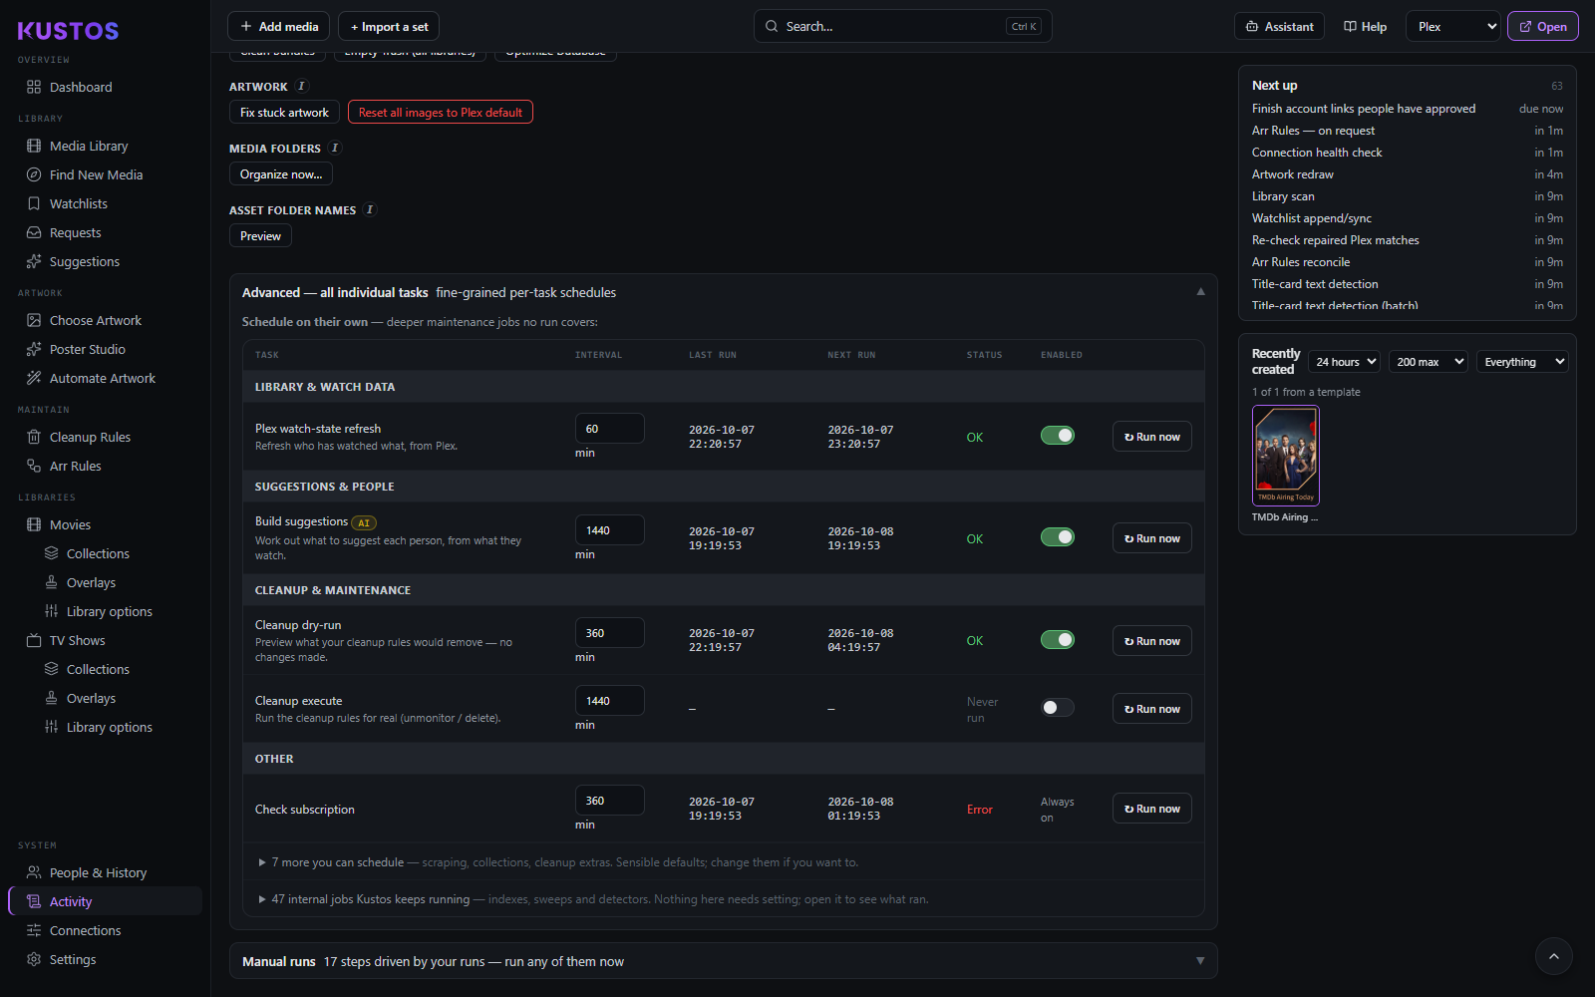The height and width of the screenshot is (997, 1595).
Task: Click Reset all images to Plex default
Action: (441, 112)
